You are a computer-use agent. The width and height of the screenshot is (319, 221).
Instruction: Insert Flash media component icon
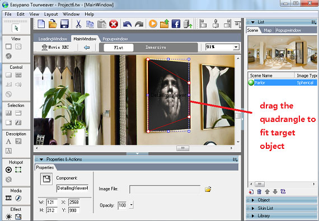pyautogui.click(x=18, y=198)
